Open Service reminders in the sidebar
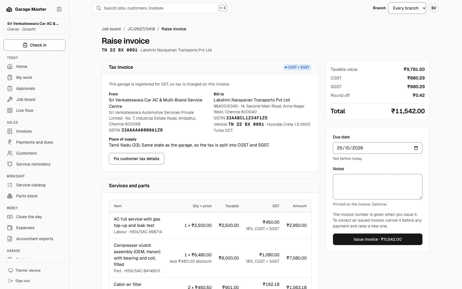 click(34, 164)
